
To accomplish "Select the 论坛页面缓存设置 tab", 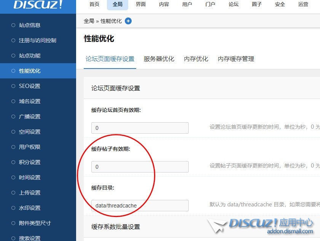I will point(110,59).
